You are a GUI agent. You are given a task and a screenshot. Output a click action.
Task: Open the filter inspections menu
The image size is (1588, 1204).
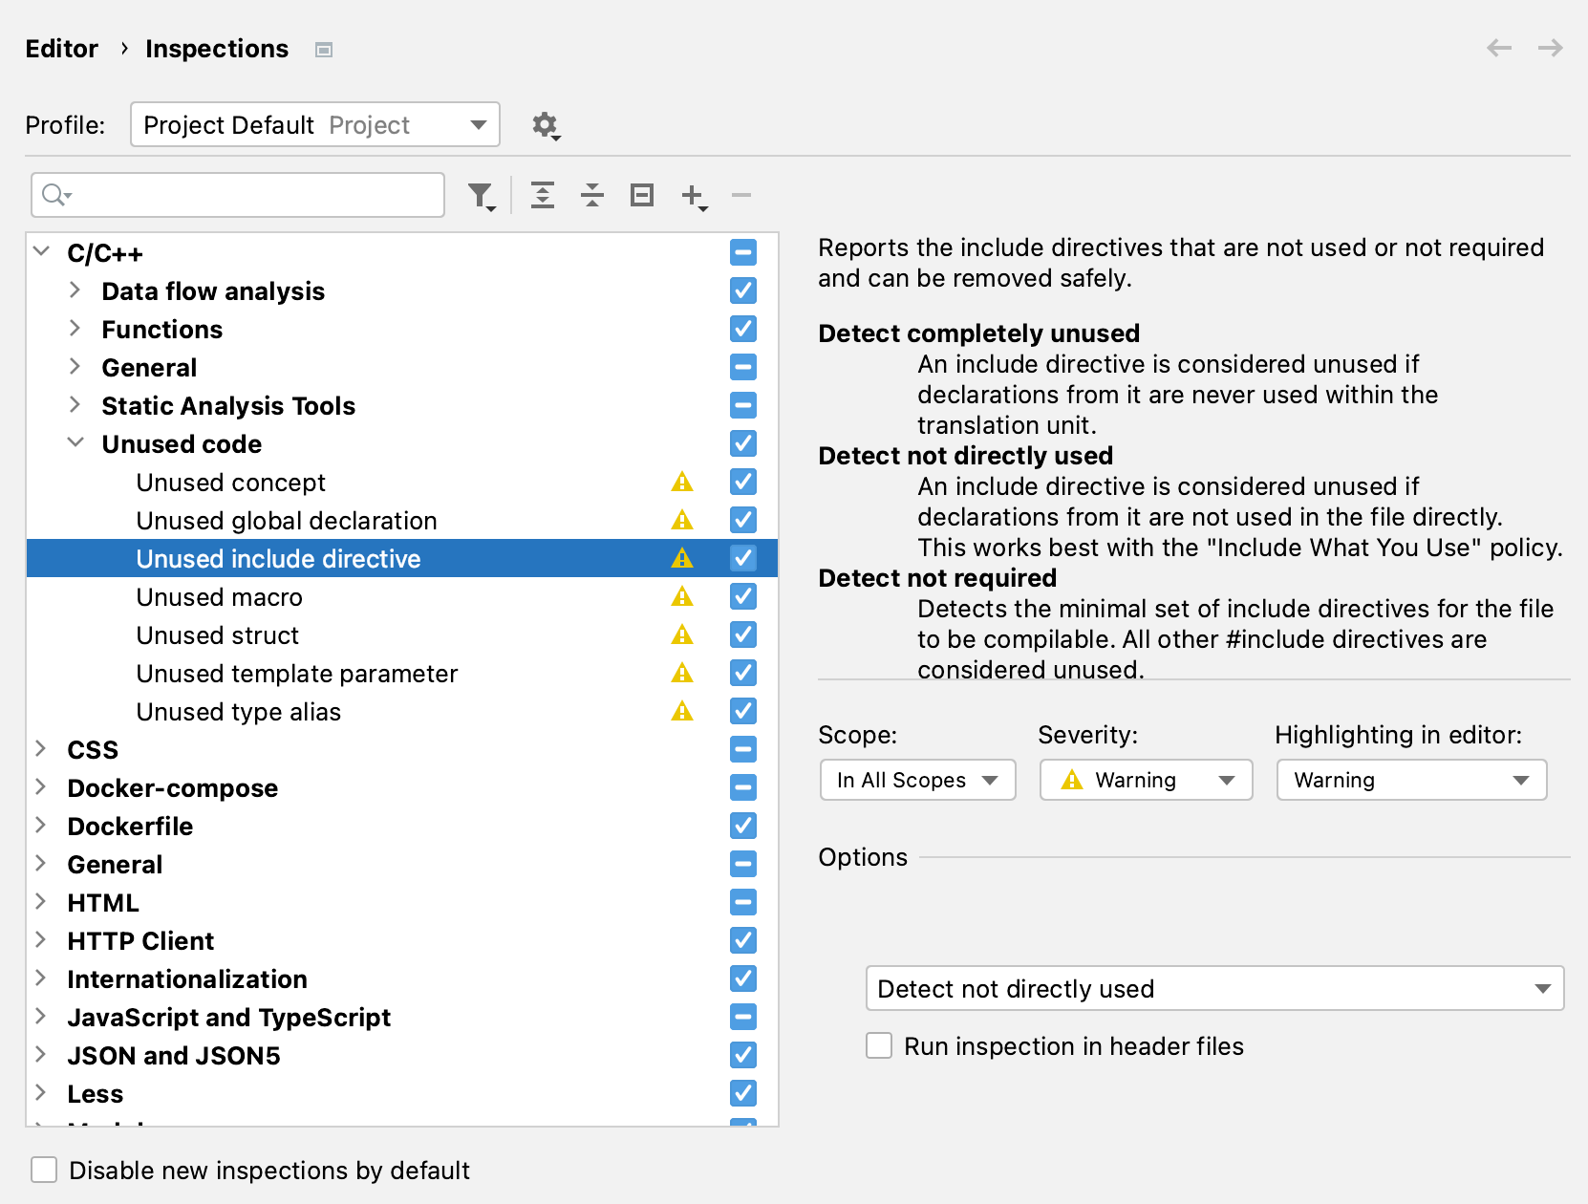(x=479, y=195)
